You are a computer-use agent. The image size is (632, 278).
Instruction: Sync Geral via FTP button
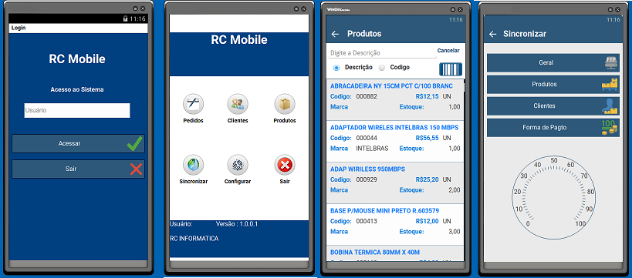point(553,62)
